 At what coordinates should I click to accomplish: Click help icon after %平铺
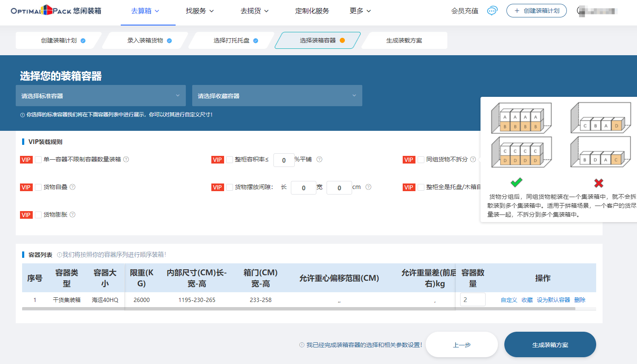click(x=319, y=159)
